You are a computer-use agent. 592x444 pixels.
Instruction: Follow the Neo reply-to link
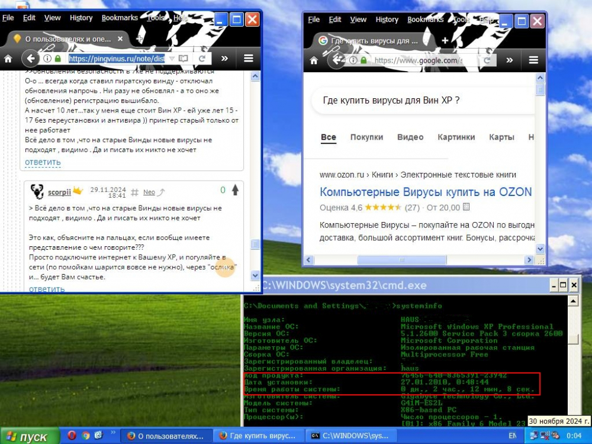[x=149, y=192]
